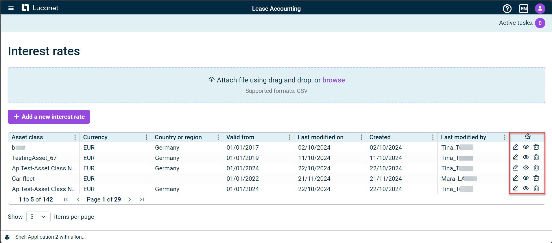The width and height of the screenshot is (552, 243).
Task: Edit the 01/01/2017 interest rate row
Action: pyautogui.click(x=515, y=147)
